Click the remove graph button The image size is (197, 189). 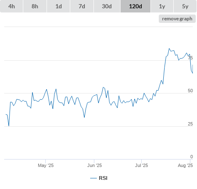(177, 19)
